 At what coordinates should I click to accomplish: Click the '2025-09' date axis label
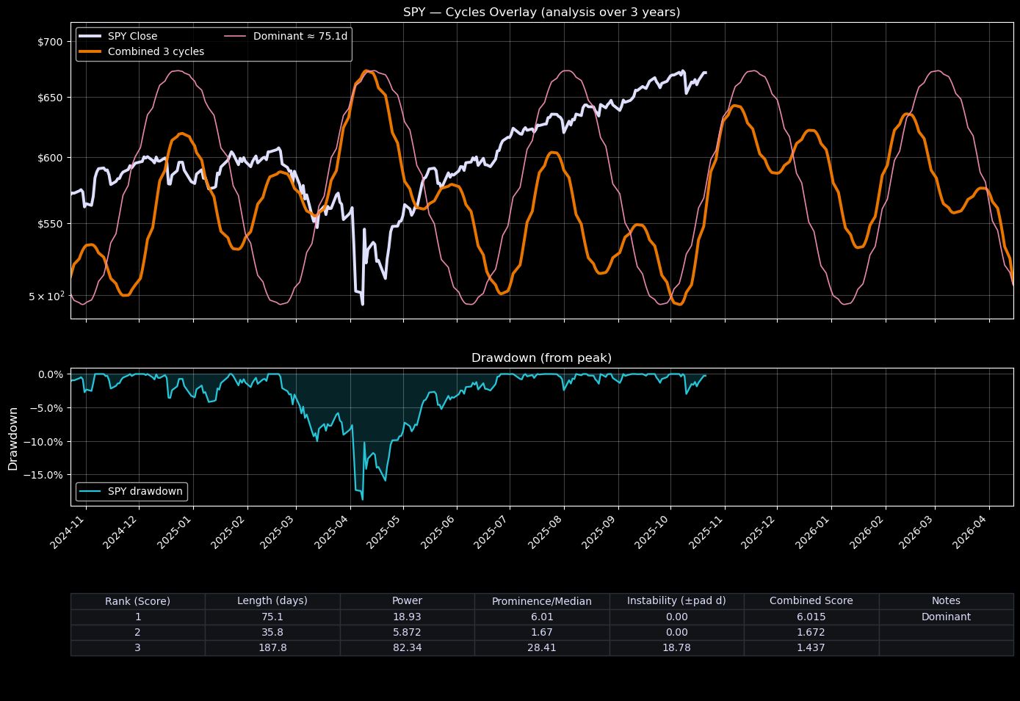[602, 530]
